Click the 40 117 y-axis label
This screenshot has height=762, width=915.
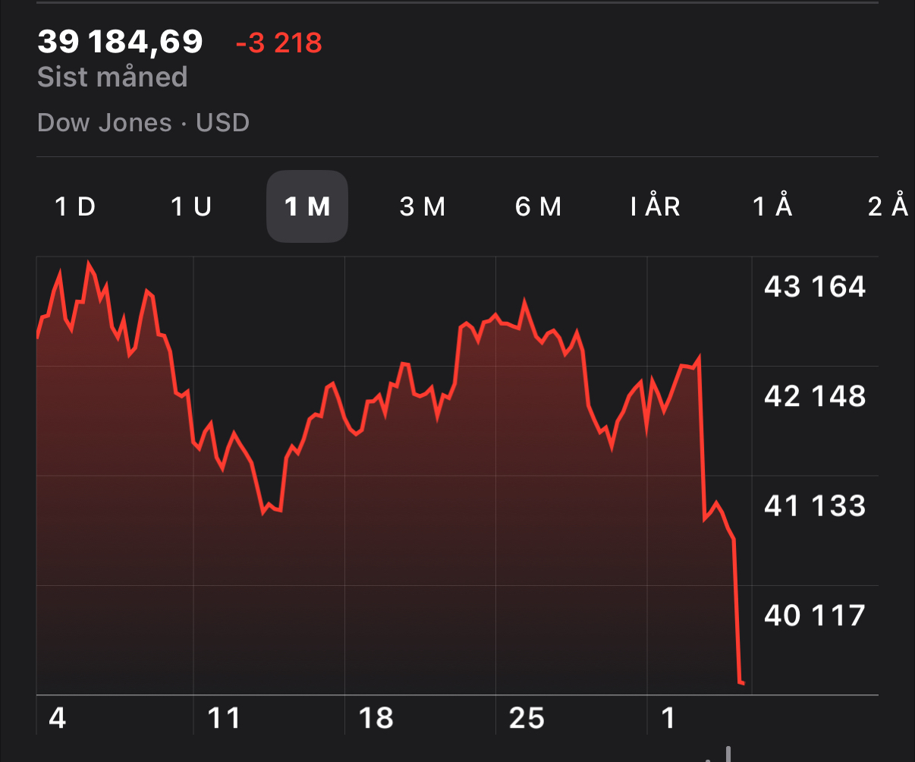pyautogui.click(x=814, y=615)
